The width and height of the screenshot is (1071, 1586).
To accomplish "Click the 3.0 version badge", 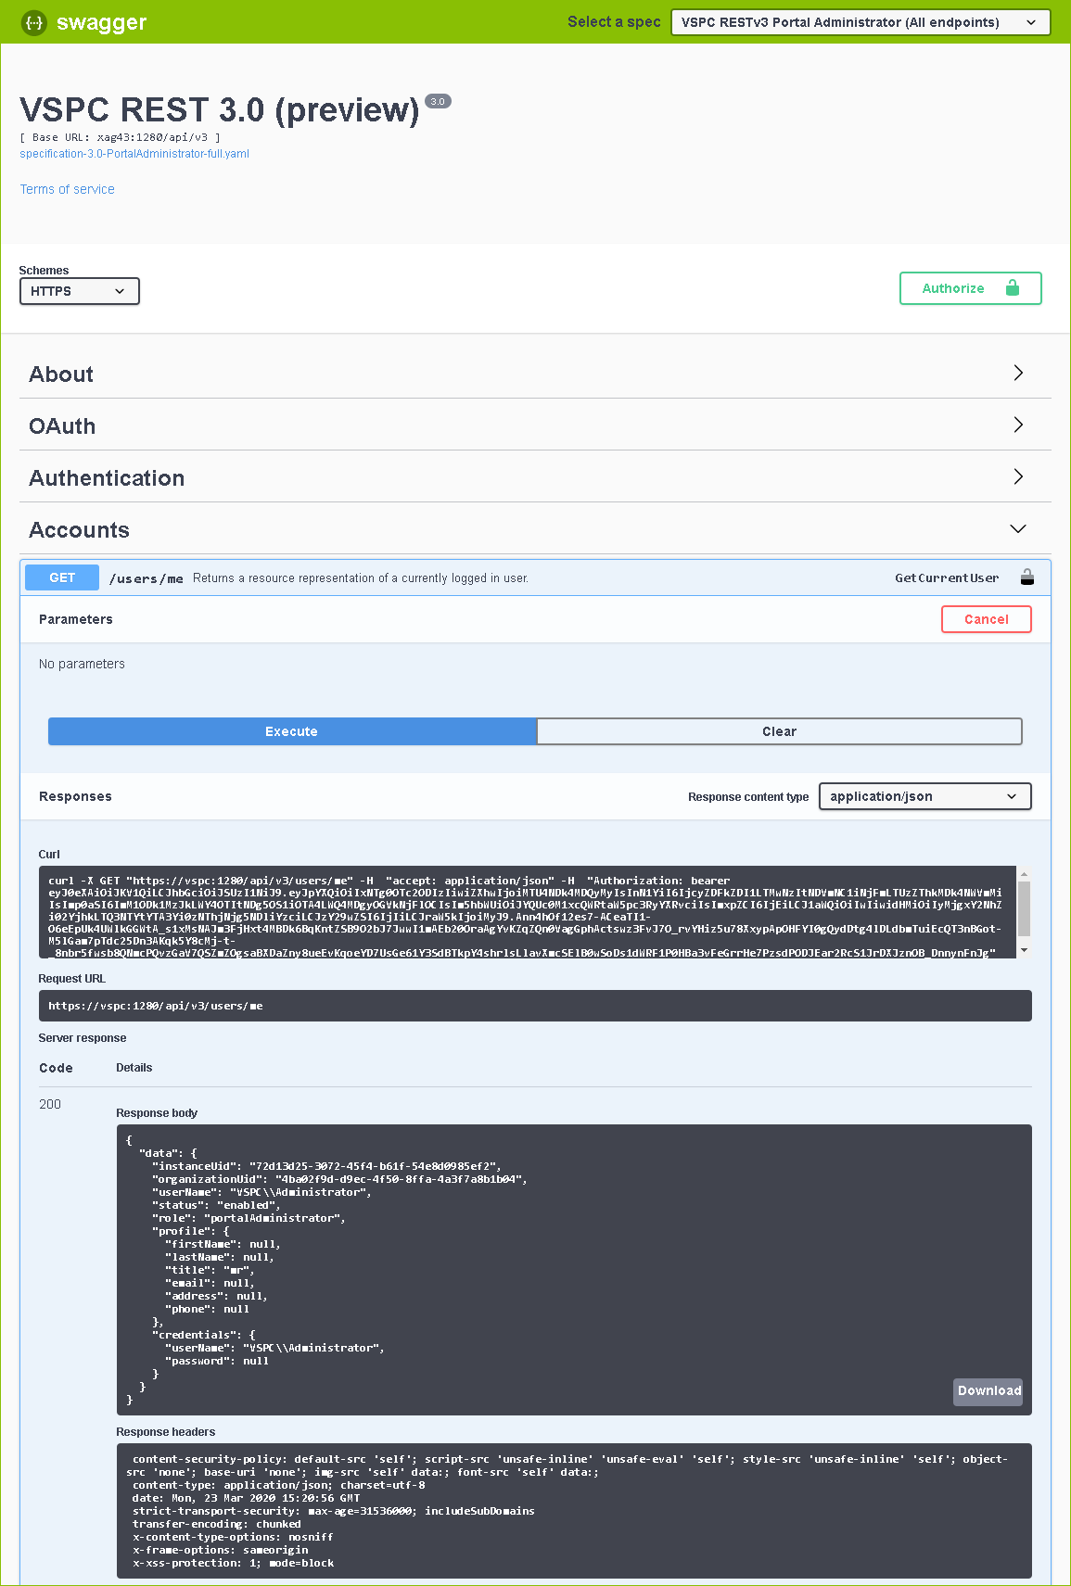I will [x=438, y=101].
